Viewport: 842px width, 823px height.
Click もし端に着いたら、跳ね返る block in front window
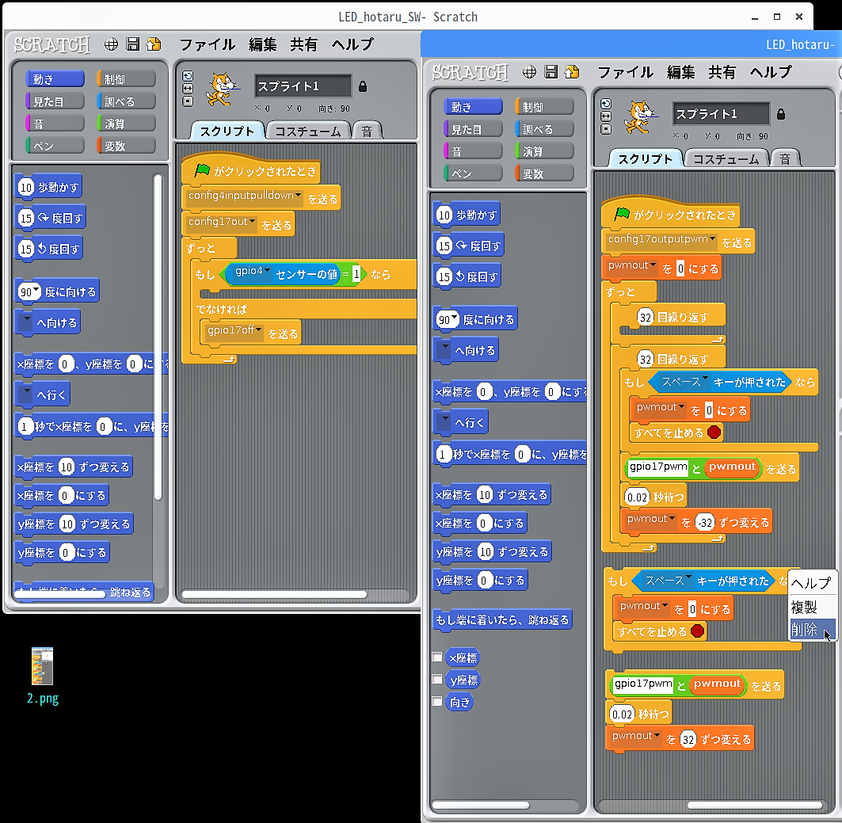pos(502,619)
